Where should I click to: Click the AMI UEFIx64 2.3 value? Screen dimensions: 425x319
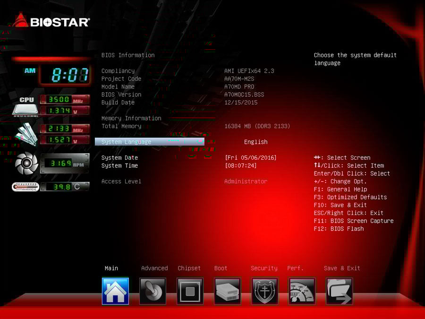[249, 71]
